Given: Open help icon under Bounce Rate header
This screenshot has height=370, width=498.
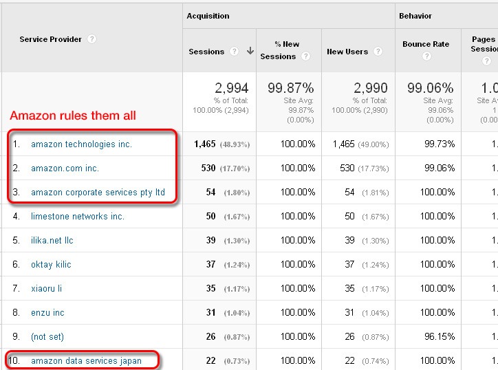Looking at the screenshot, I should coord(426,56).
